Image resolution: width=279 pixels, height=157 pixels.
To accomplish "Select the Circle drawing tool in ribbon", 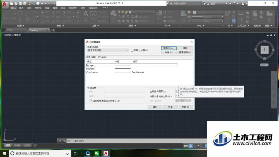I will (x=20, y=13).
